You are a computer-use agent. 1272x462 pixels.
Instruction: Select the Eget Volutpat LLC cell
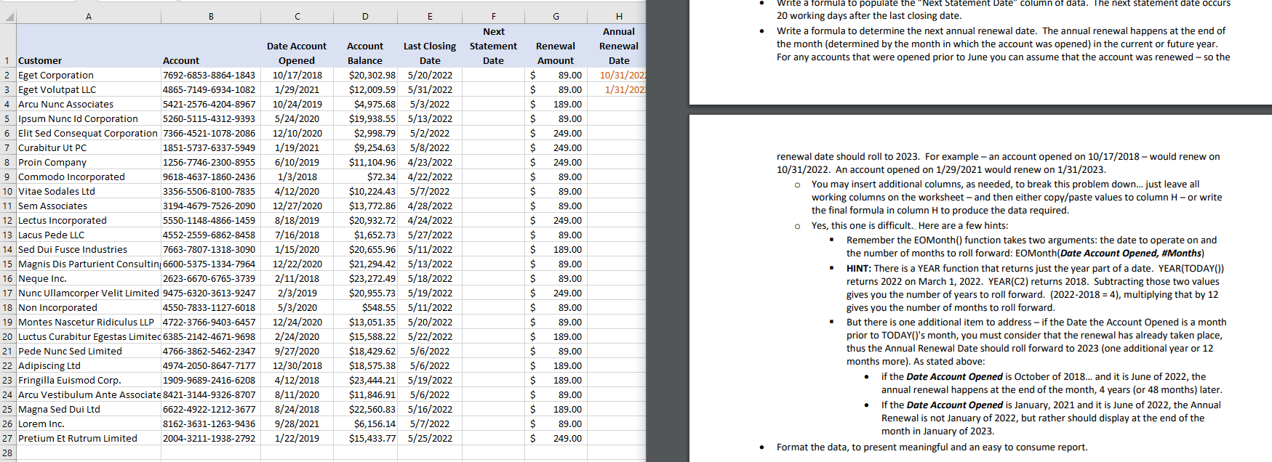pyautogui.click(x=89, y=89)
